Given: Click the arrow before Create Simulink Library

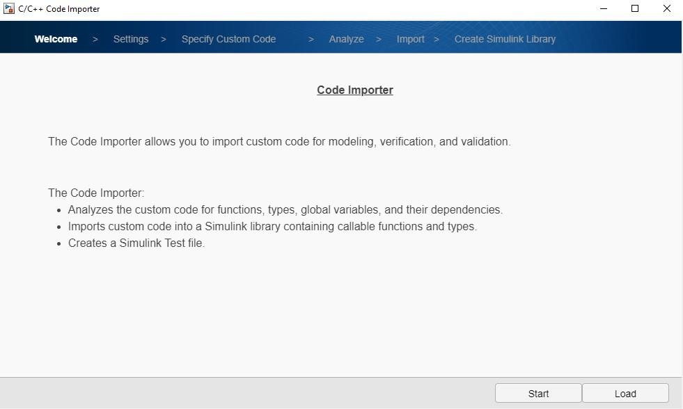Looking at the screenshot, I should 437,39.
